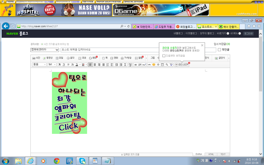Screen dimensions: 264x165
Task: Open 임시저장글 saved drafts link
Action: [222, 44]
